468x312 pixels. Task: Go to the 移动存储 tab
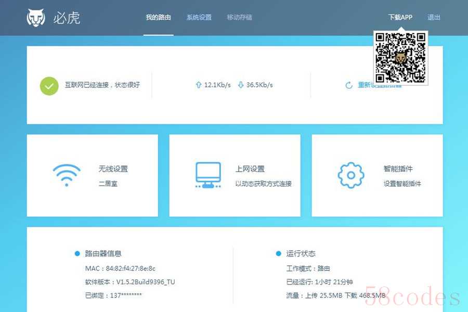(239, 17)
